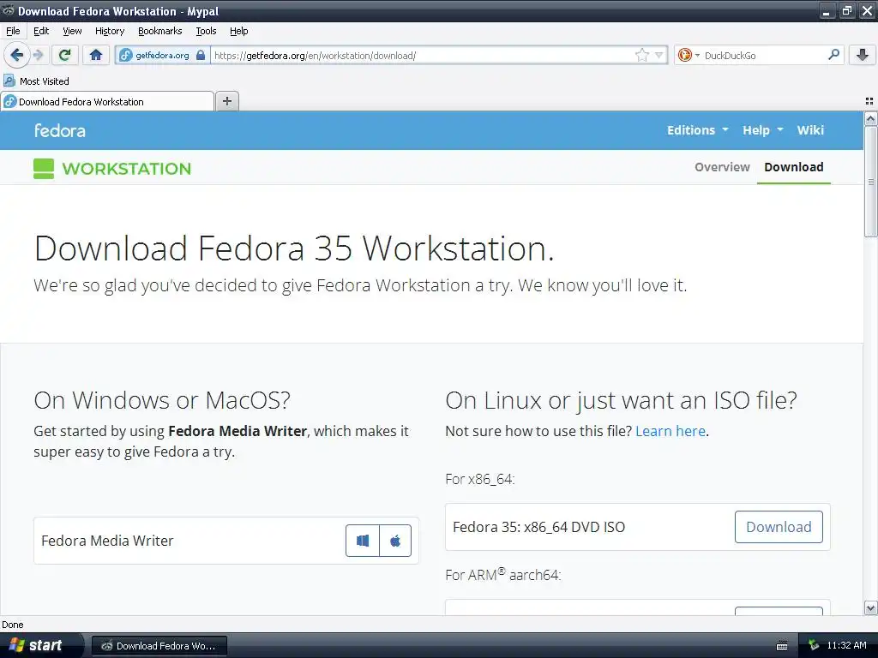This screenshot has height=658, width=878.
Task: Download Fedora Media Writer for MacOS
Action: coord(395,541)
